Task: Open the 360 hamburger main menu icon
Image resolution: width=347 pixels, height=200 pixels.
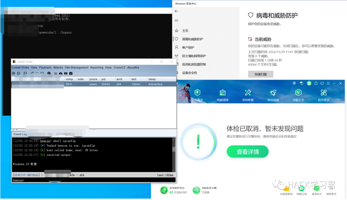Action: click(x=328, y=83)
